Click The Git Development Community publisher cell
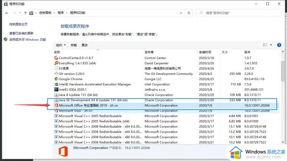The height and width of the screenshot is (161, 287). tap(168, 74)
